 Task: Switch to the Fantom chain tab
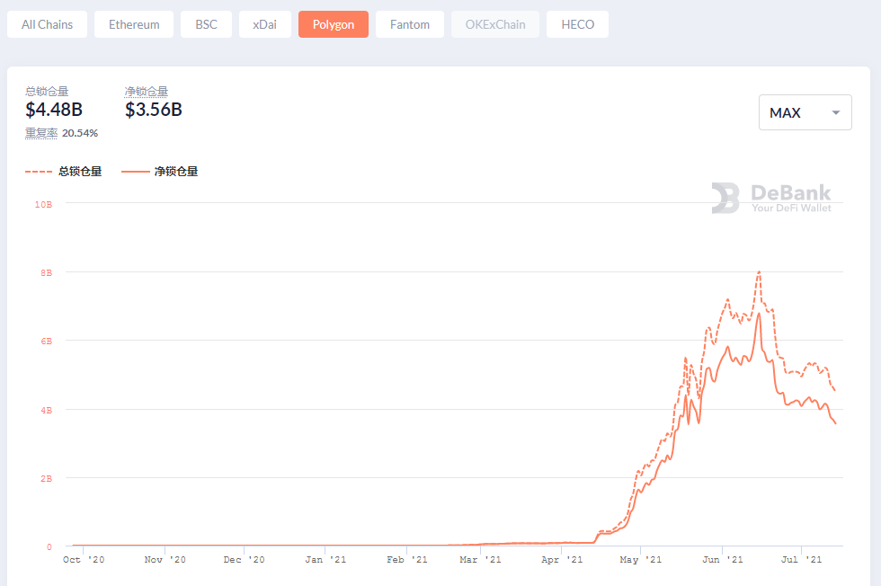click(409, 24)
